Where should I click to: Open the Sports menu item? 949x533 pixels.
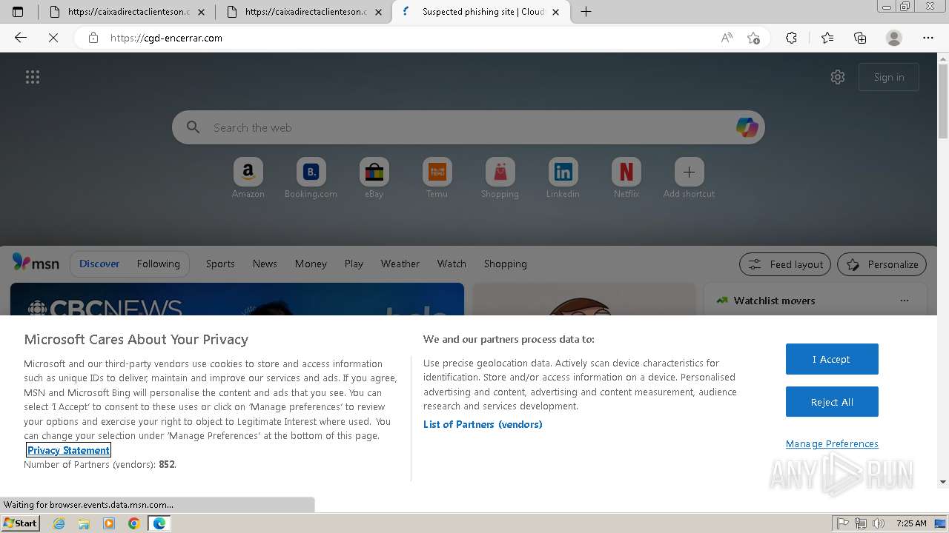coord(220,264)
